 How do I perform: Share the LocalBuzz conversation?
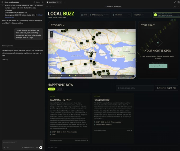[37, 2]
